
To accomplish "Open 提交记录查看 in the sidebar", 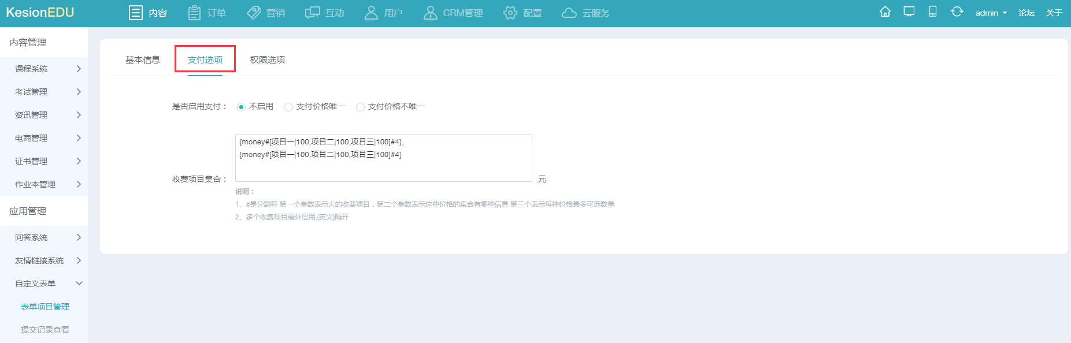I will point(45,330).
